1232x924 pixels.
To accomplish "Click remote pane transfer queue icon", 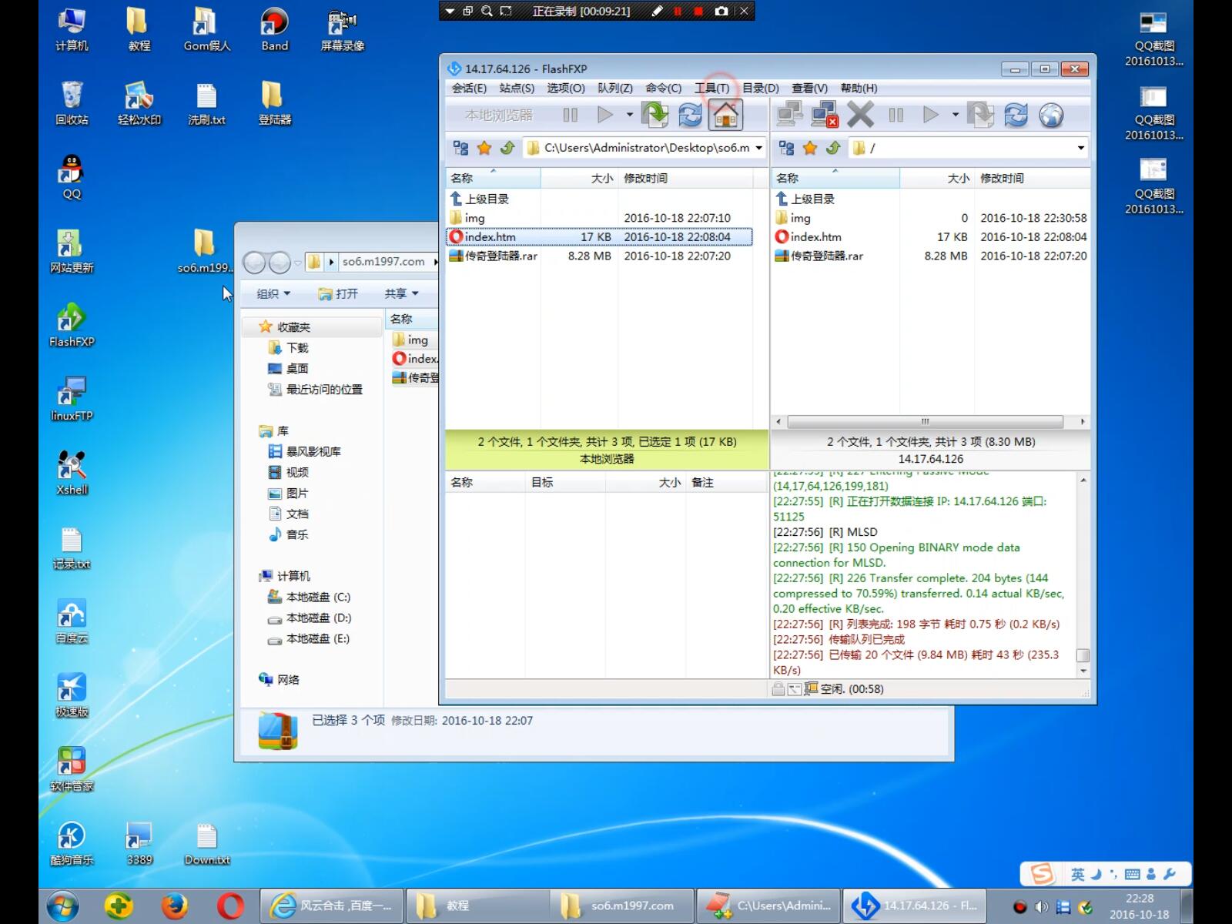I will click(x=981, y=115).
